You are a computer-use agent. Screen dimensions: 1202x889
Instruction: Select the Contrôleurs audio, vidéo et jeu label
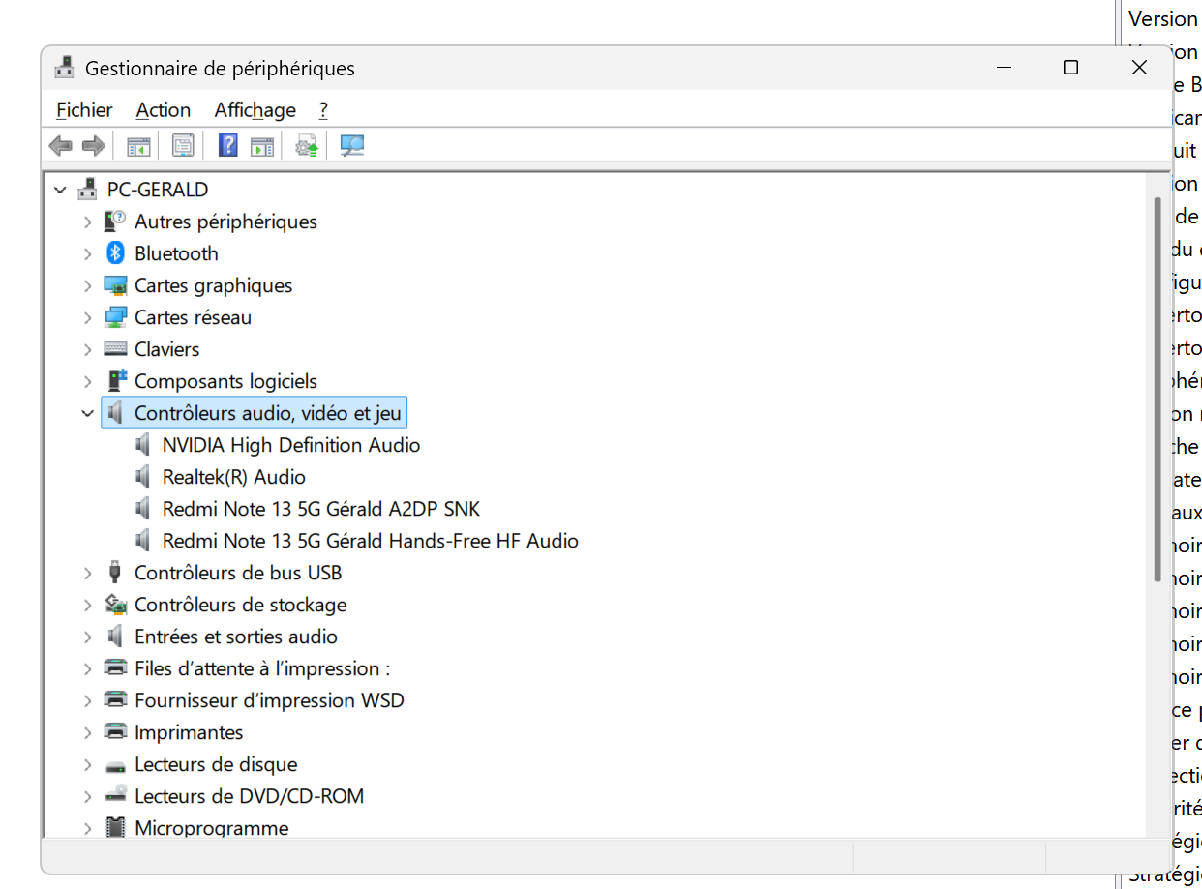(269, 413)
